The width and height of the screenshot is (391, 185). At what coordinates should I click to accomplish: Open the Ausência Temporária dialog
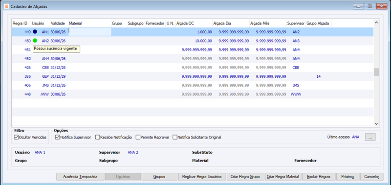80,177
